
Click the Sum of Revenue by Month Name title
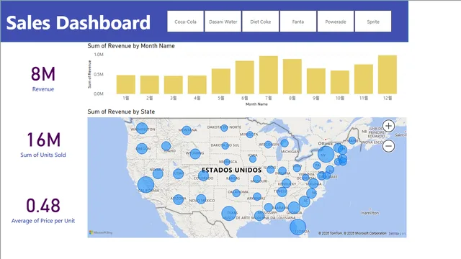click(131, 46)
